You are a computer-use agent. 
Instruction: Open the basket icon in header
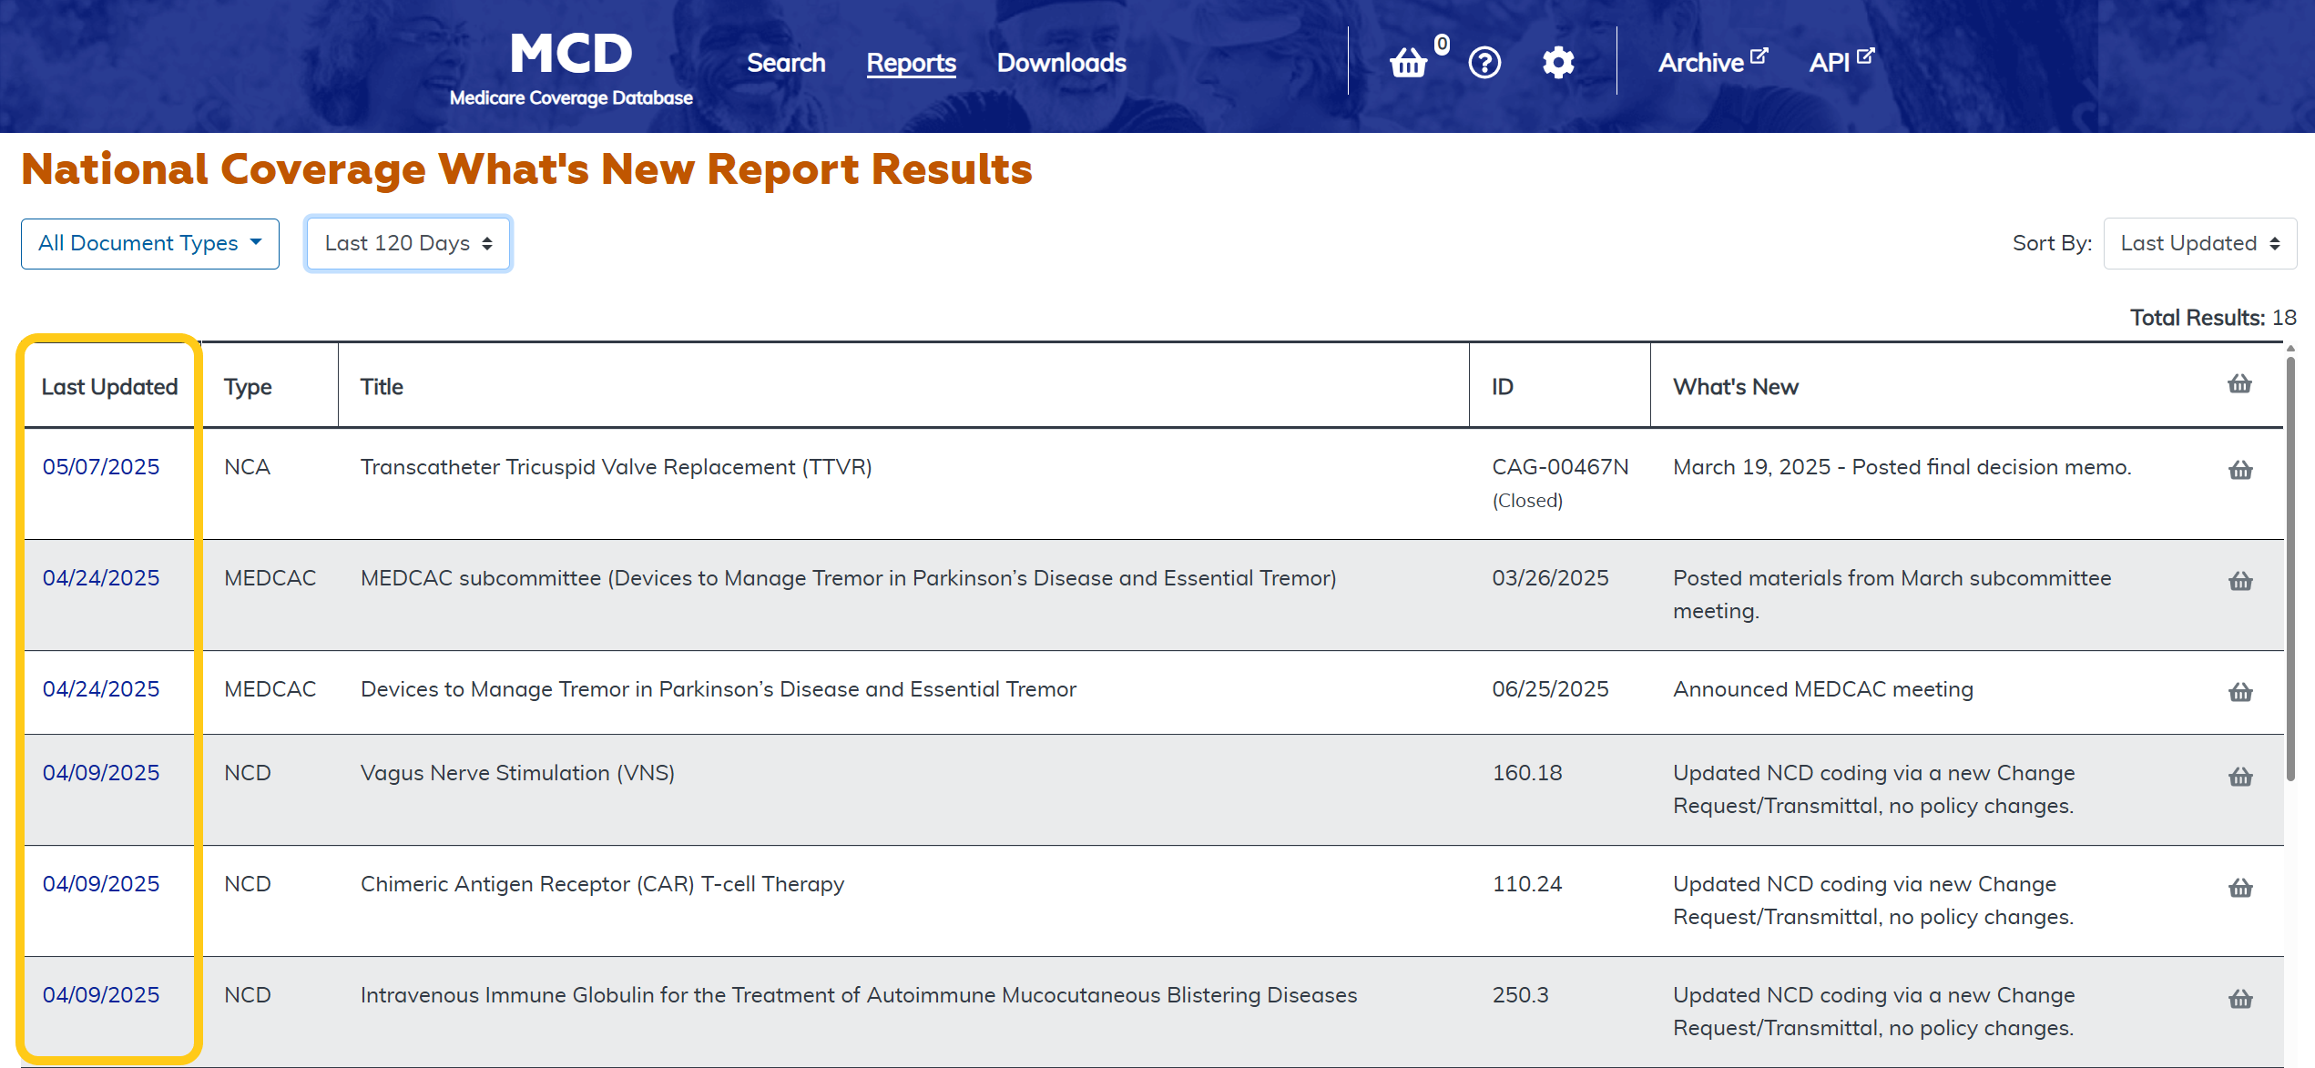click(x=1409, y=63)
